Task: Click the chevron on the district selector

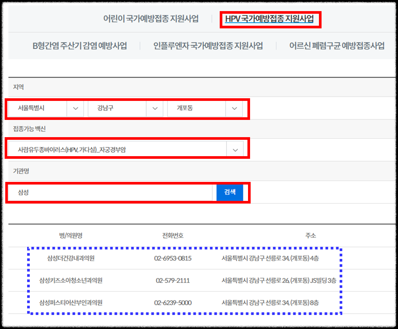Action: point(155,108)
